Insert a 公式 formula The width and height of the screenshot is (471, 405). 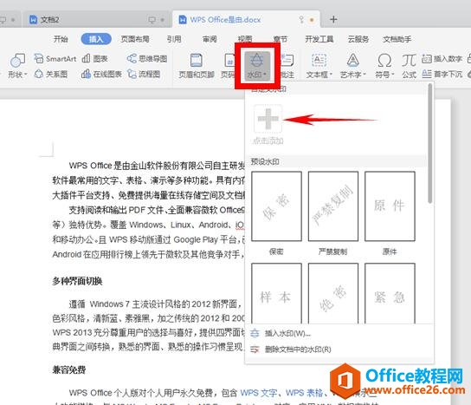coord(409,66)
